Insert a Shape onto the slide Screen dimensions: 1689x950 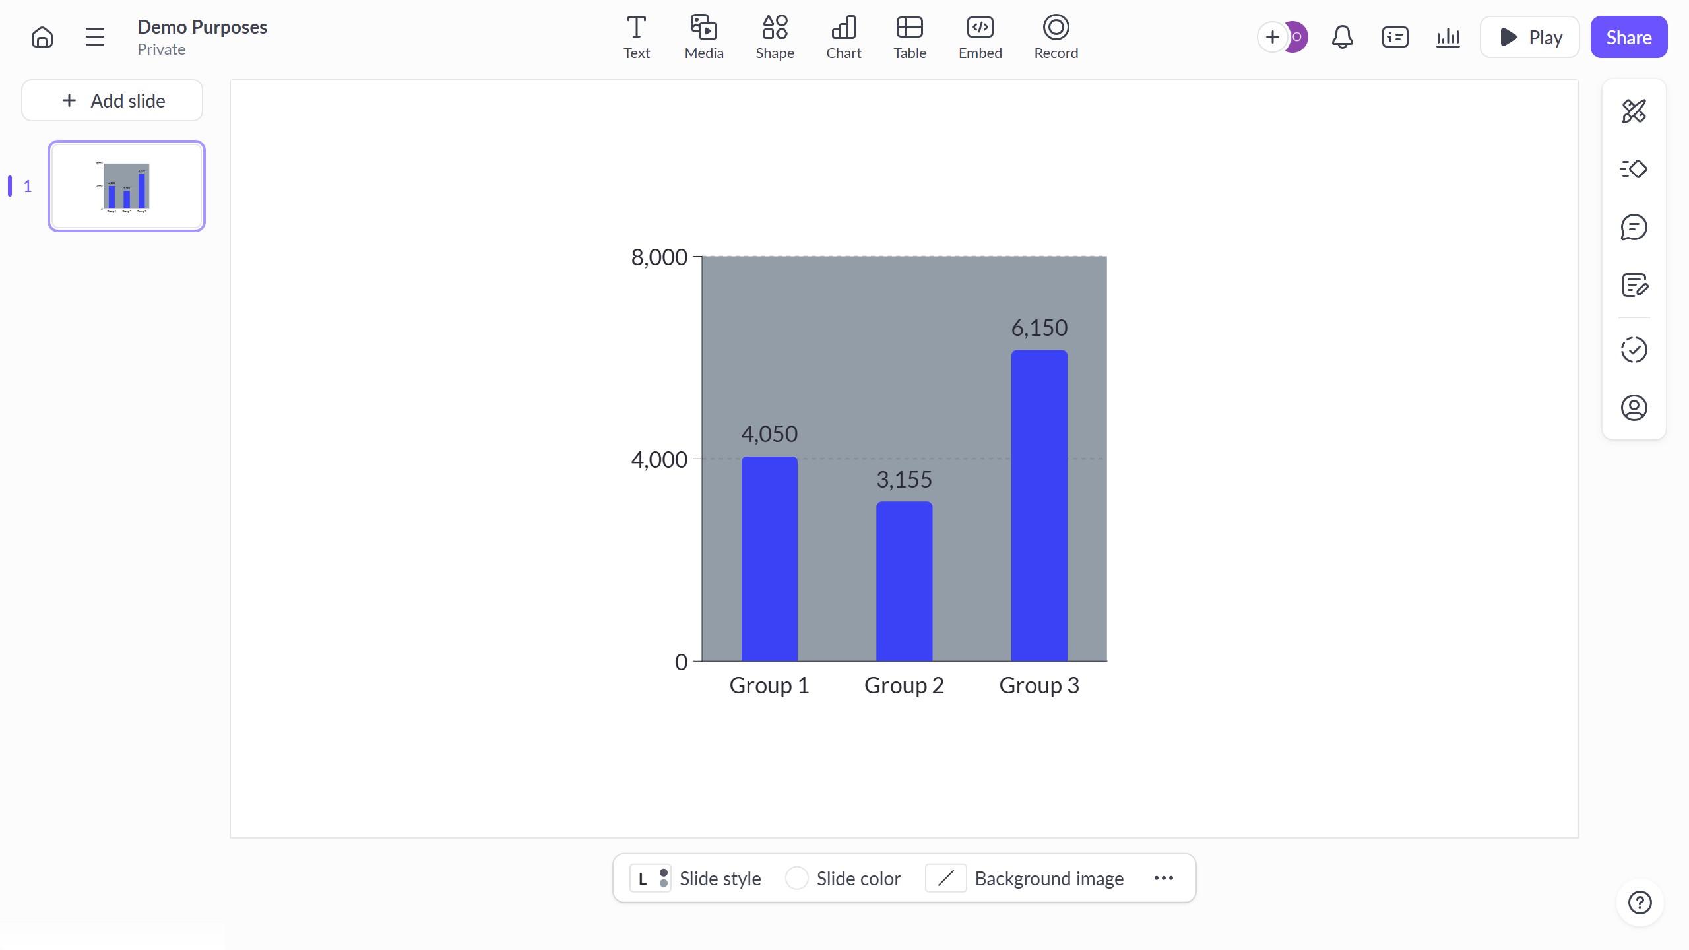775,36
